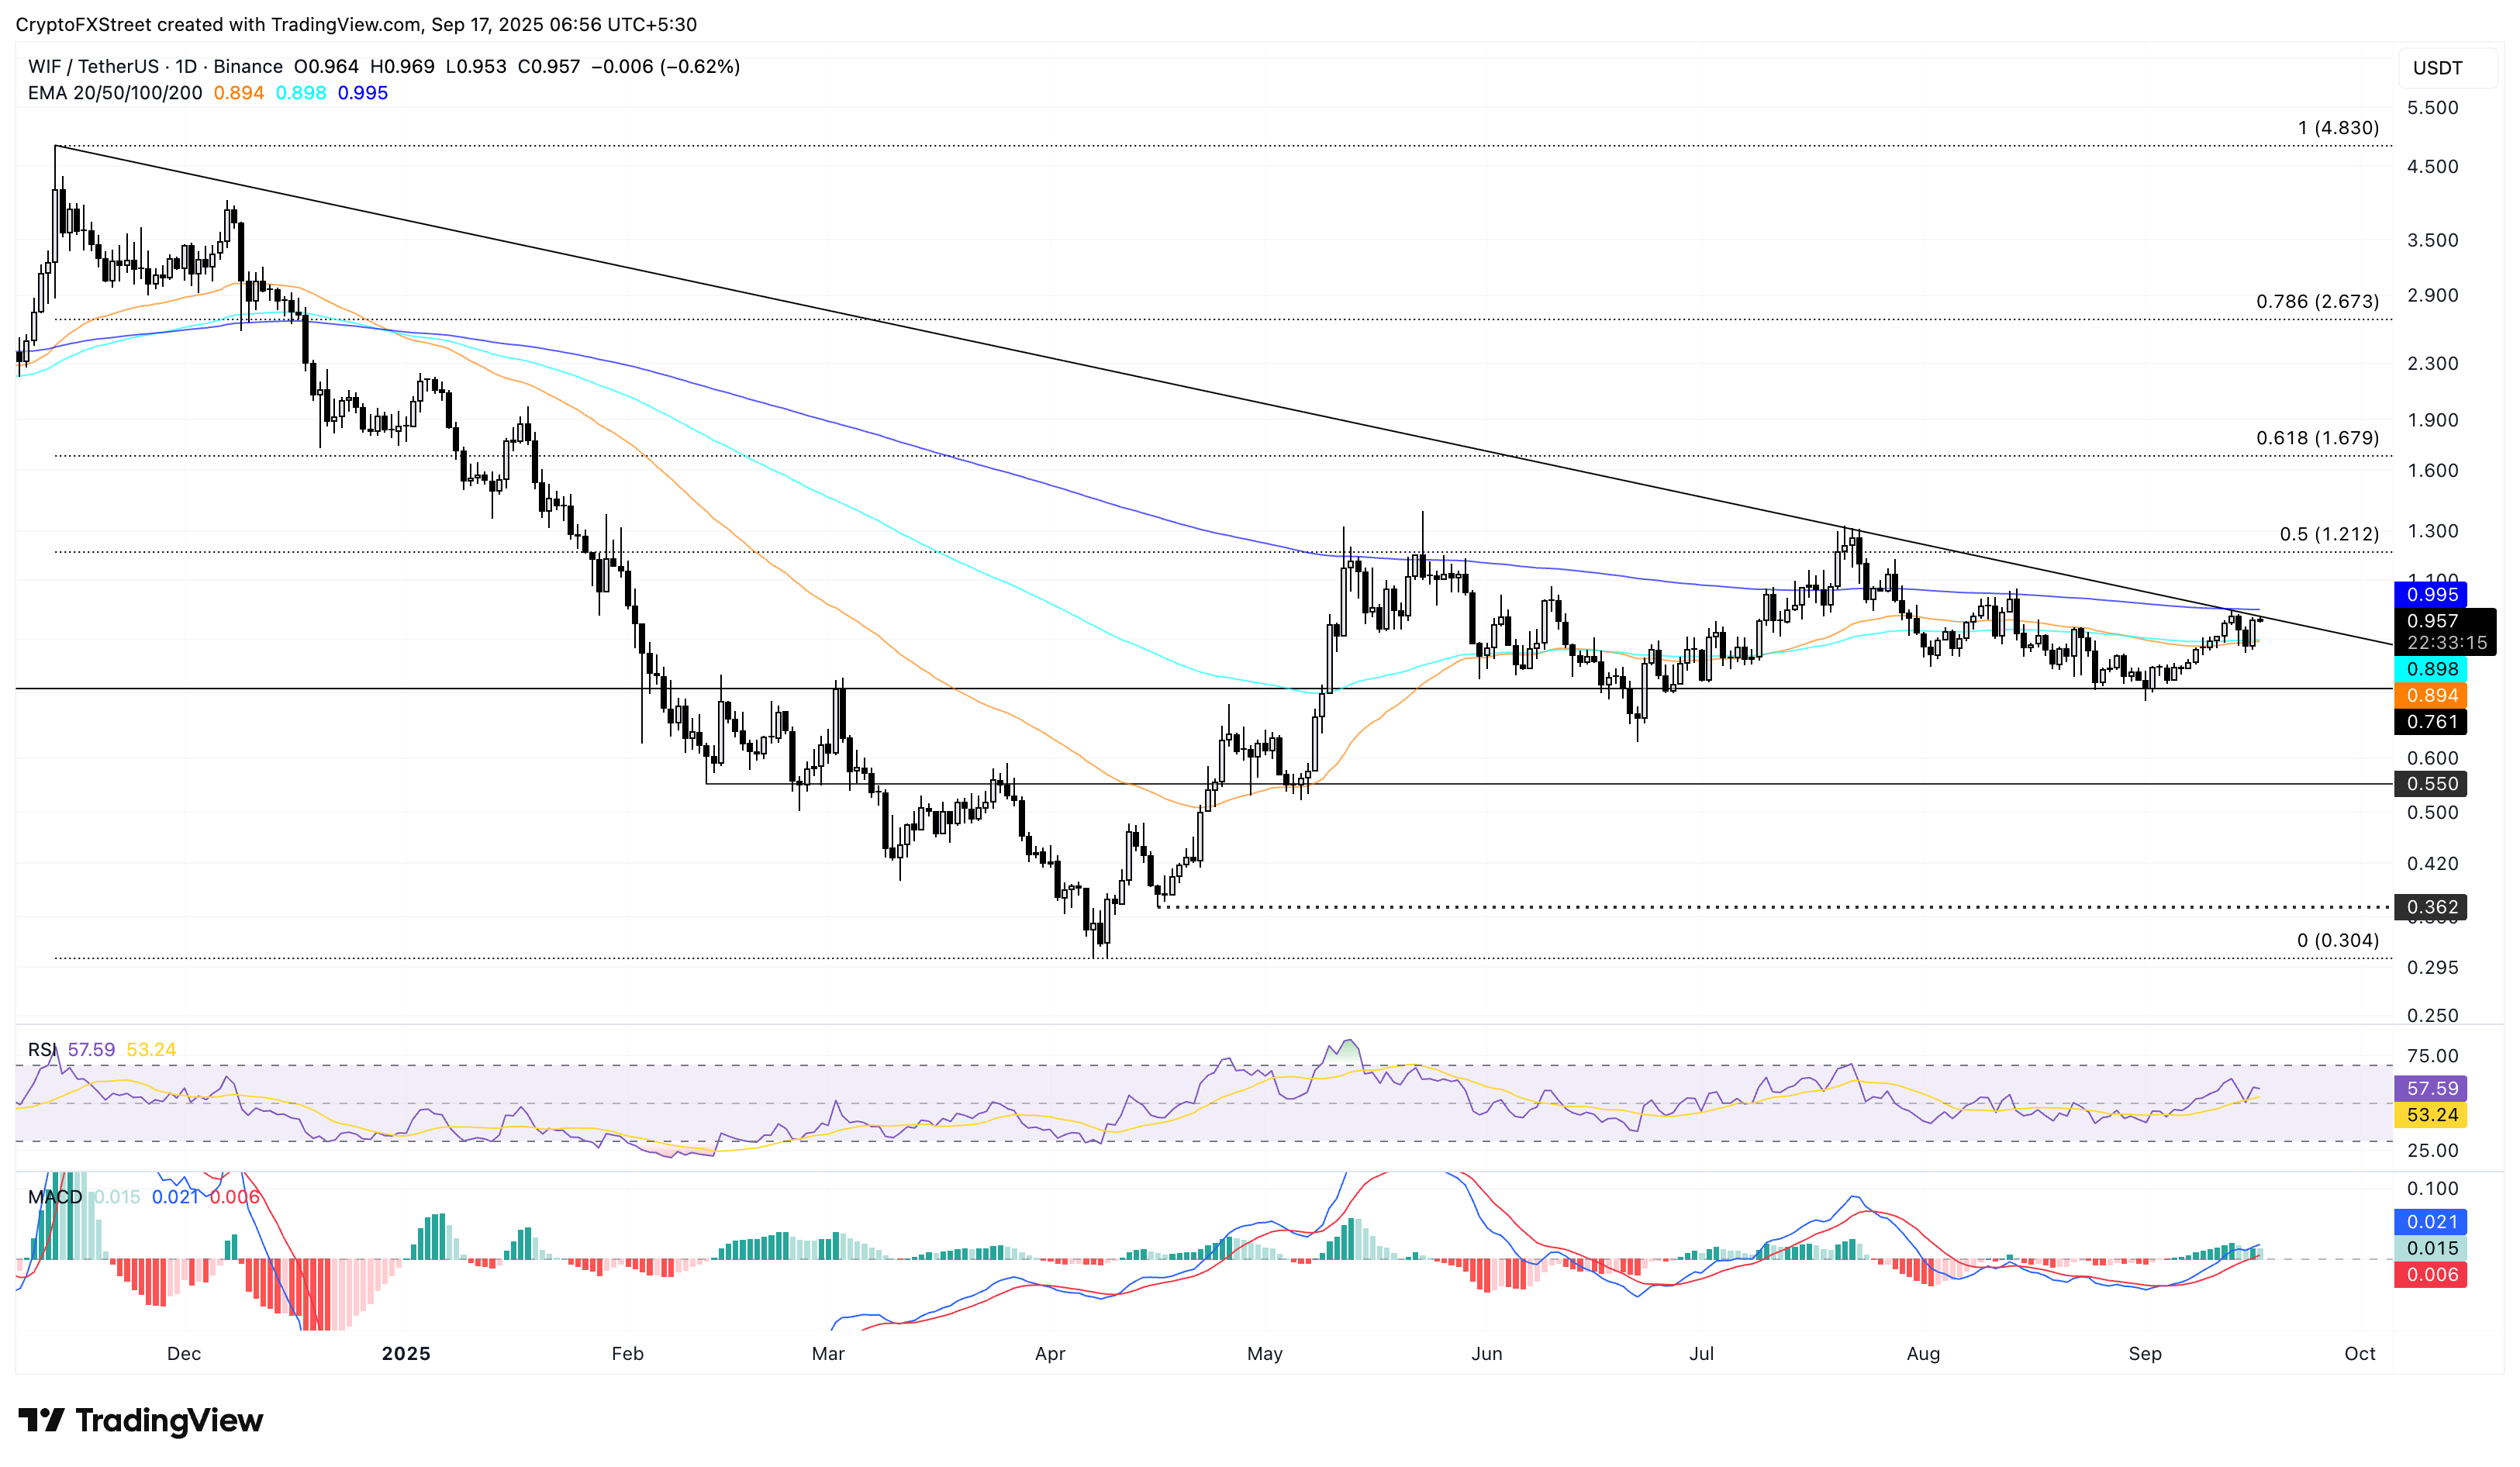Select the RSI indicator legend
The width and height of the screenshot is (2520, 1467).
tap(41, 1049)
